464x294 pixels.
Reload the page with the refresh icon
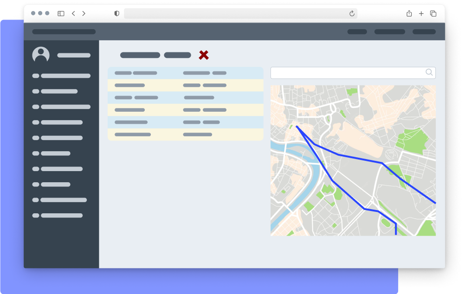pos(352,13)
